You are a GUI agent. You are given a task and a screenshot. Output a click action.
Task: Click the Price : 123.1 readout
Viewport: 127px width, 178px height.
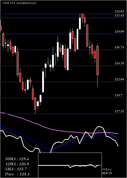(x=17, y=174)
